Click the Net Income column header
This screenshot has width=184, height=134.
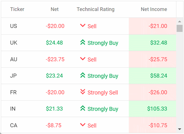pyautogui.click(x=154, y=9)
